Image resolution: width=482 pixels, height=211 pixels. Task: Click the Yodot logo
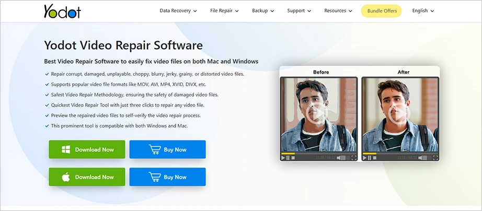point(62,11)
